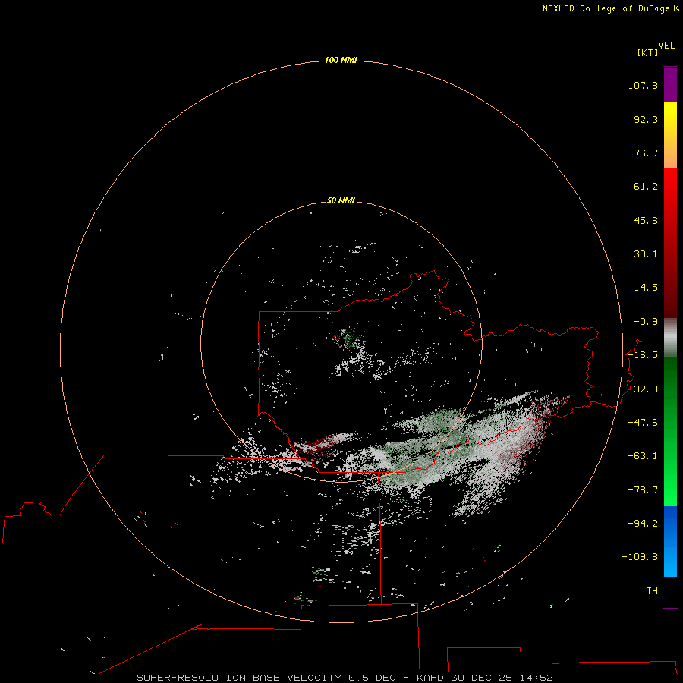Click the 50 NMI range ring label
Viewport: 683px width, 683px height.
341,201
